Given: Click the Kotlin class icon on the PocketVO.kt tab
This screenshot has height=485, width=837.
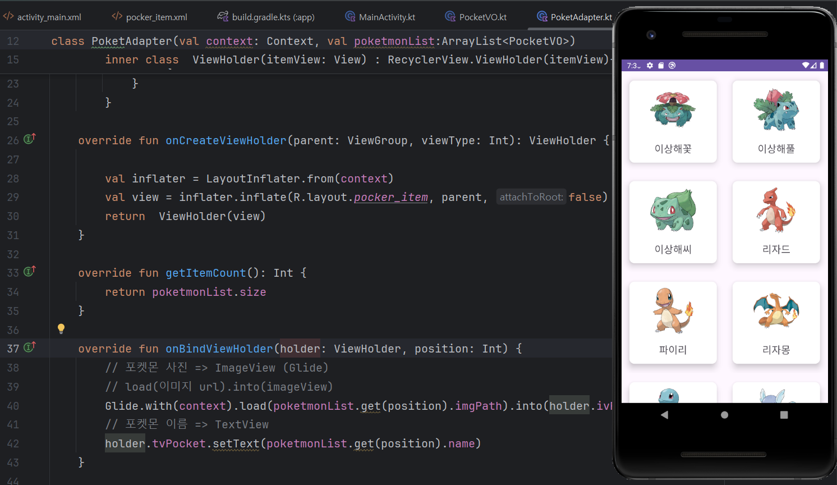Looking at the screenshot, I should pyautogui.click(x=450, y=16).
